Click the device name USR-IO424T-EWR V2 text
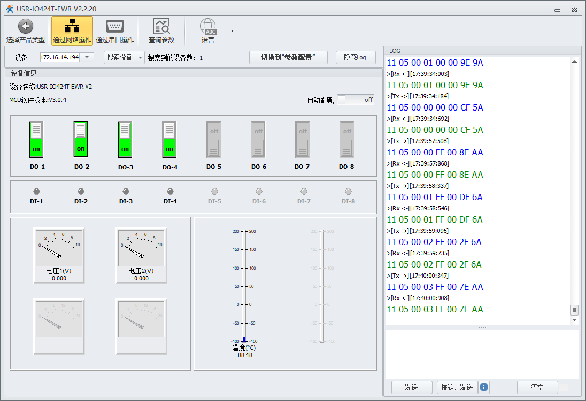 pyautogui.click(x=50, y=87)
